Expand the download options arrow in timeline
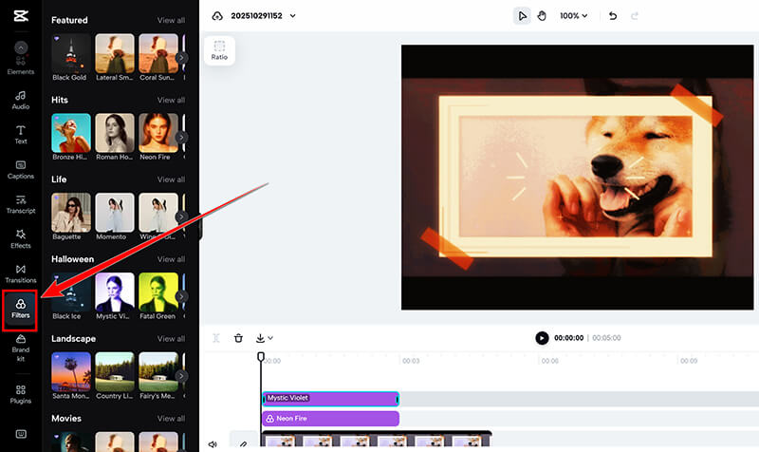Viewport: 759px width, 452px height. [270, 338]
